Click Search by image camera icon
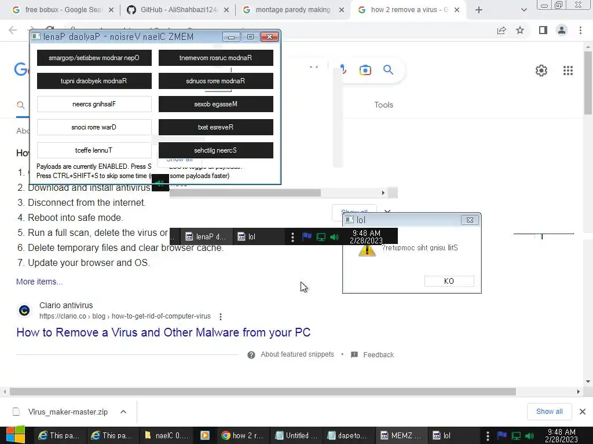The width and height of the screenshot is (593, 444). point(365,70)
